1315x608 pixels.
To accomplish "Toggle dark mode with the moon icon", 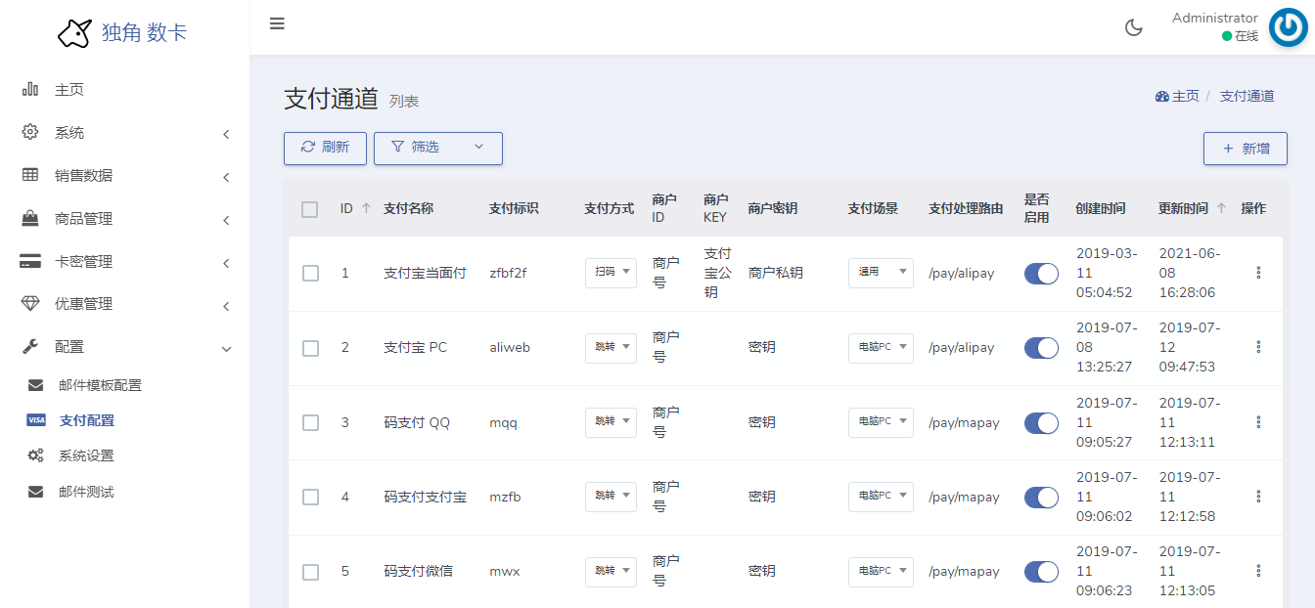I will coord(1134,27).
